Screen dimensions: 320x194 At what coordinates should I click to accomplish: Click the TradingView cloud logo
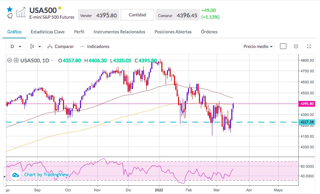(x=16, y=175)
